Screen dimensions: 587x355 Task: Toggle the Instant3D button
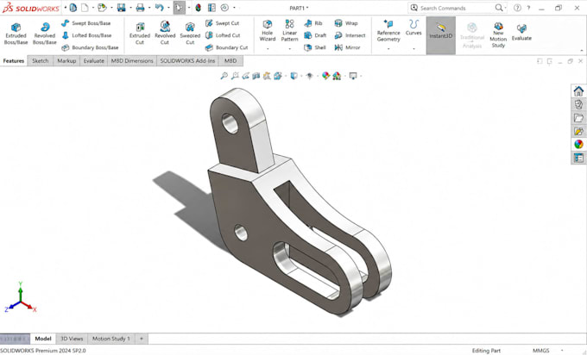coord(441,35)
